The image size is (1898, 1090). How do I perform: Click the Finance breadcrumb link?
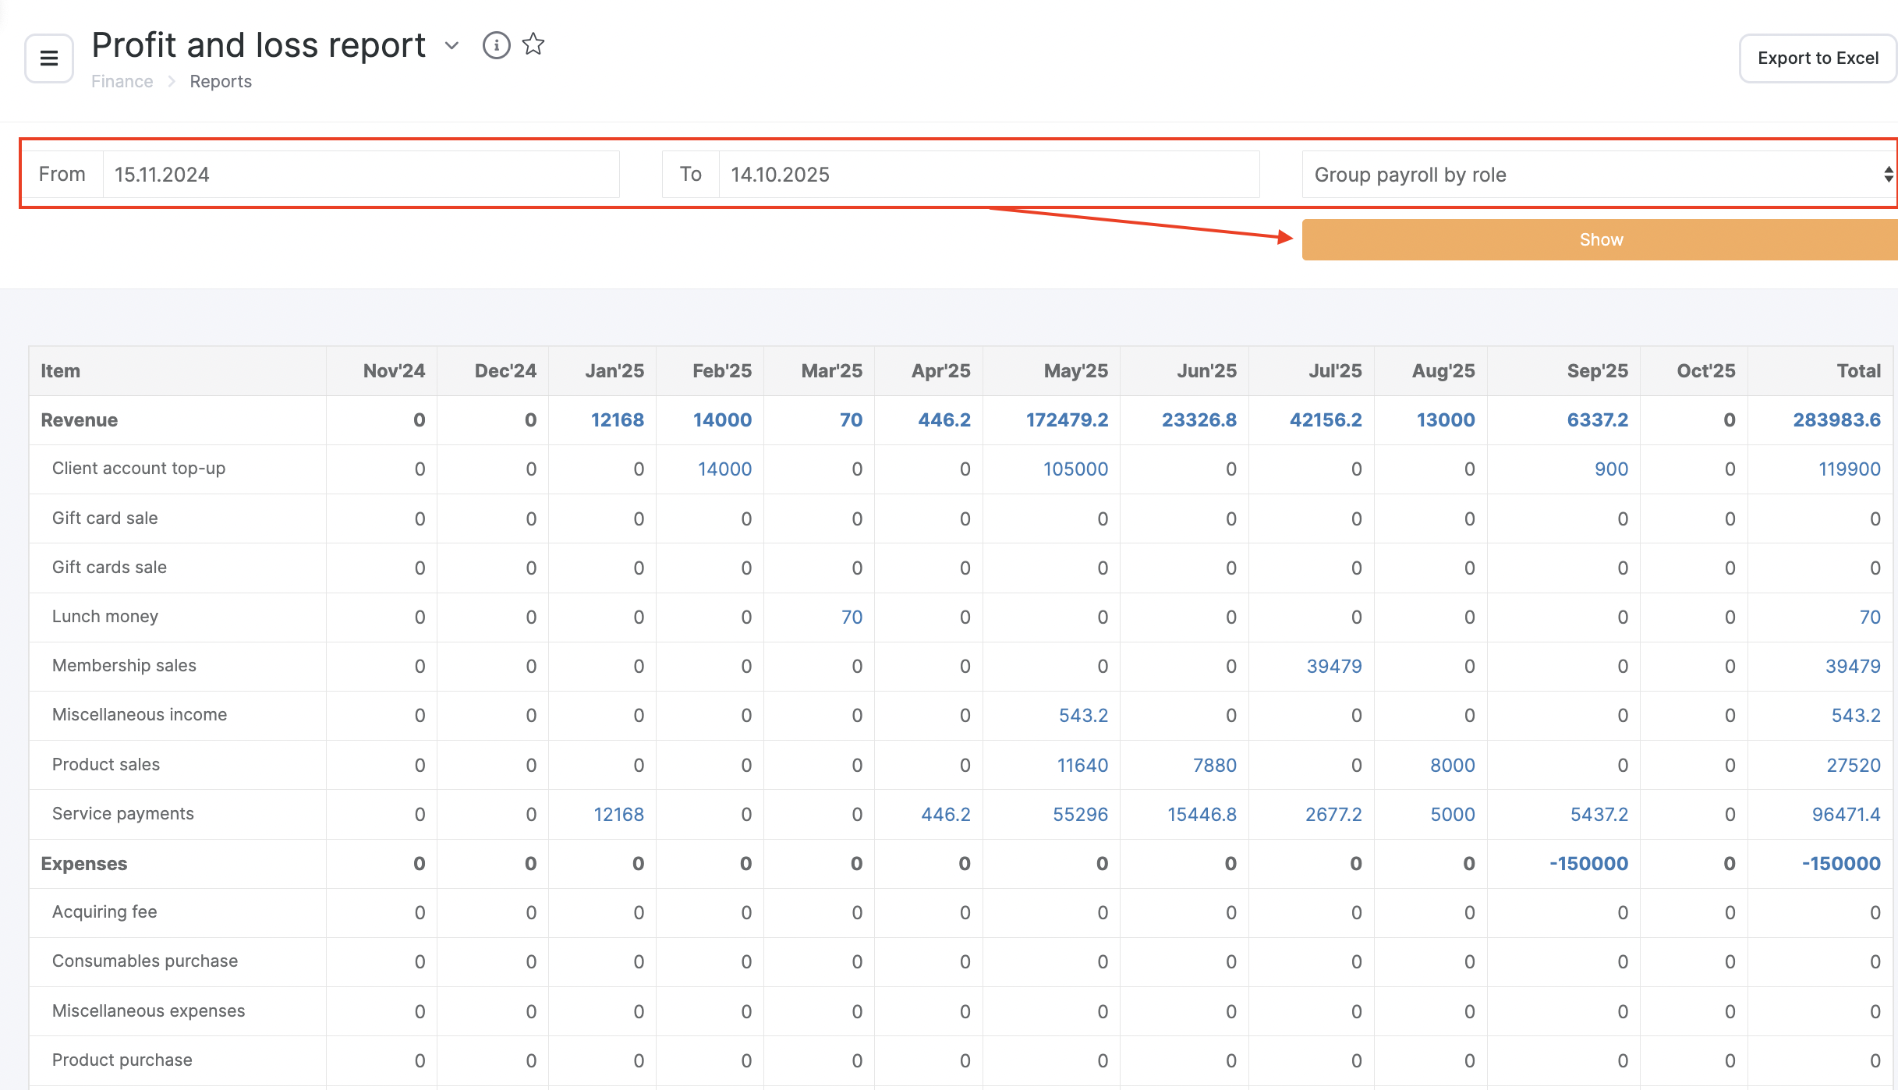(122, 82)
